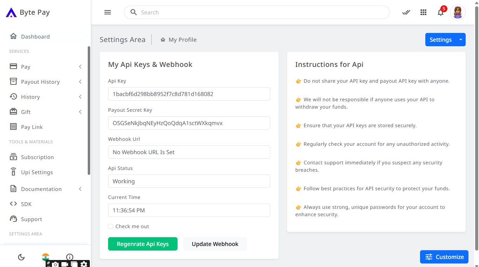
Task: Expand the Documentation submenu chevron
Action: [80, 189]
